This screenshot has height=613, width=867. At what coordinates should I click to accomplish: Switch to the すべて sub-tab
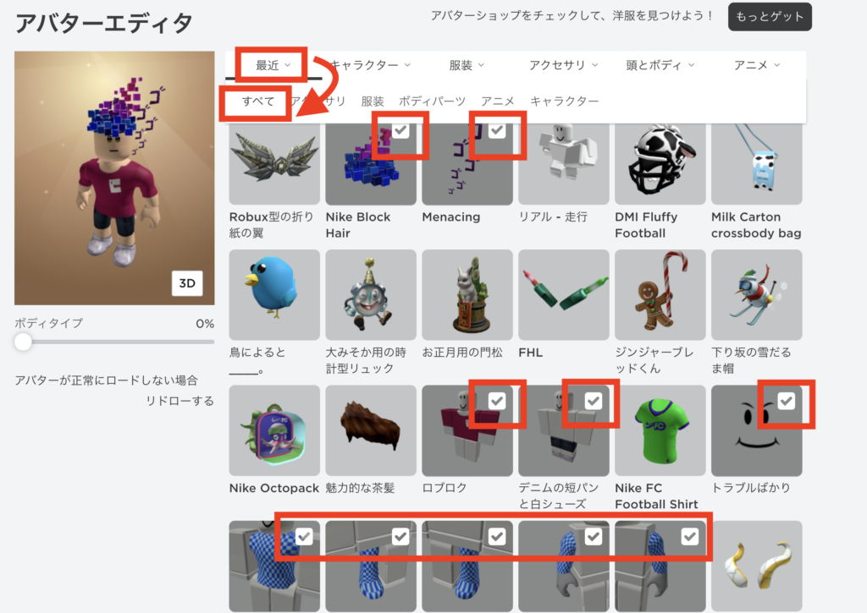point(258,101)
